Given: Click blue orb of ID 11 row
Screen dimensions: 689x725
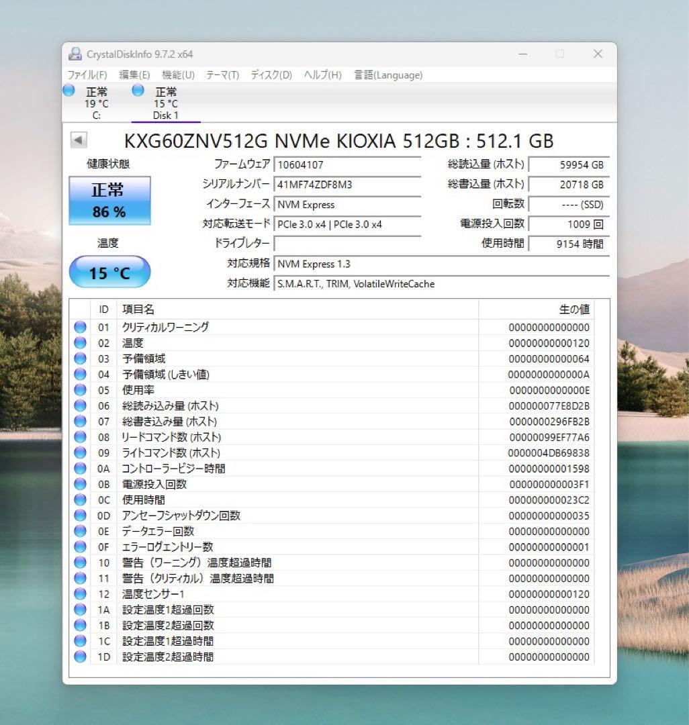Looking at the screenshot, I should [x=80, y=579].
